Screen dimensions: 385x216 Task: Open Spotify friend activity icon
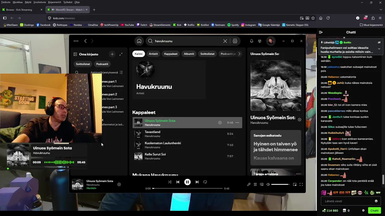(260, 41)
